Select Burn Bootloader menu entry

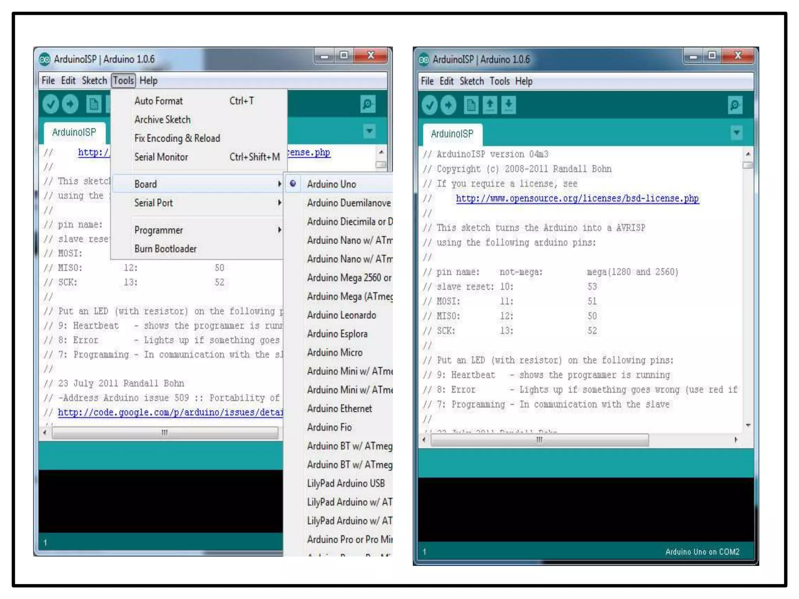pyautogui.click(x=165, y=249)
